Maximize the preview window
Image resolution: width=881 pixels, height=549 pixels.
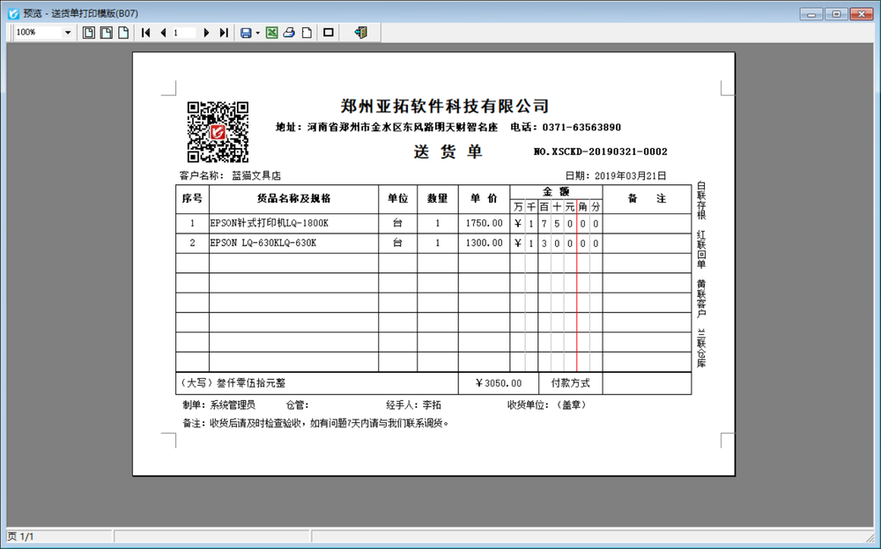point(836,13)
